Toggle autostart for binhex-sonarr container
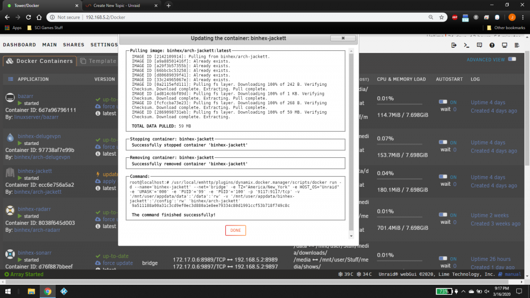Viewport: 530px width, 298px height. click(443, 258)
